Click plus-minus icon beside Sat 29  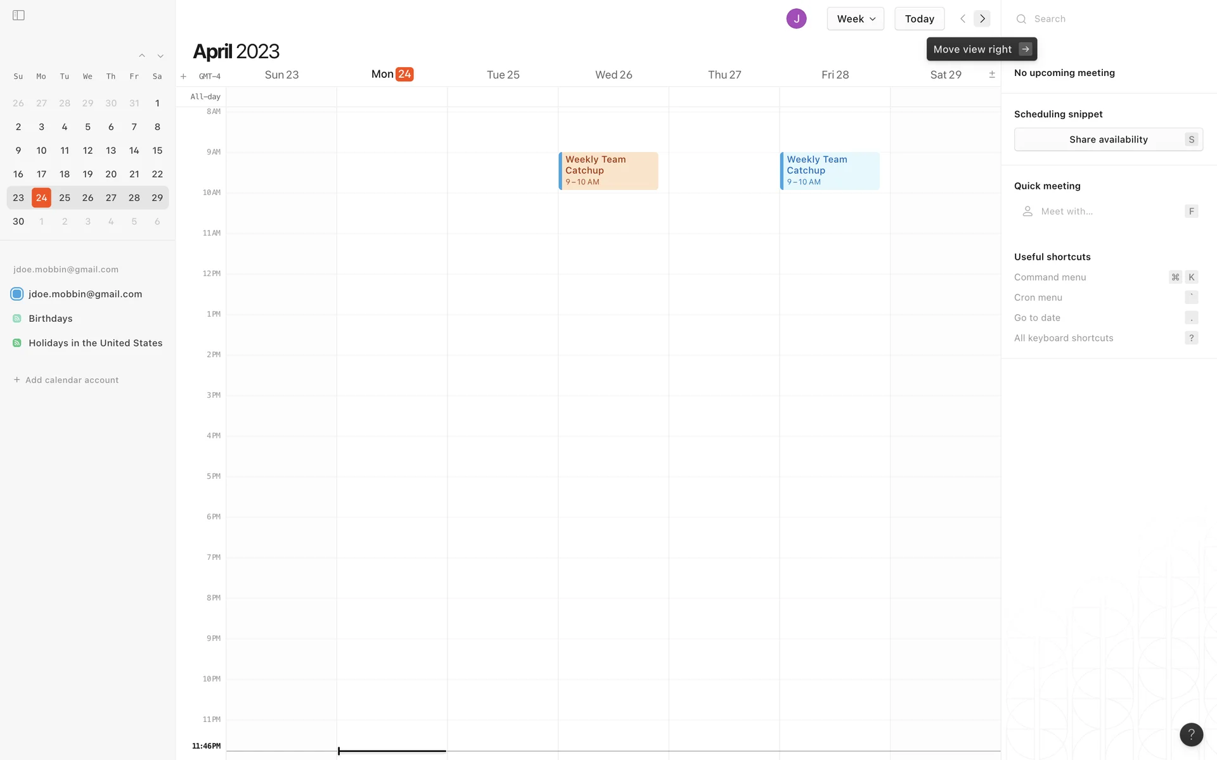(992, 75)
